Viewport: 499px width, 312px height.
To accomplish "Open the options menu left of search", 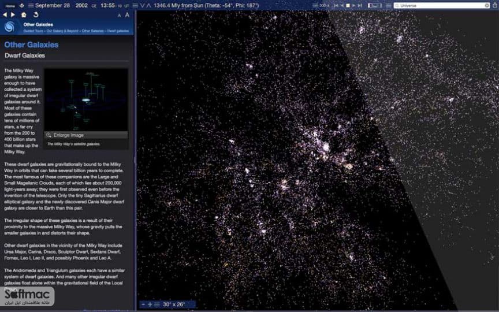I will pyautogui.click(x=389, y=5).
